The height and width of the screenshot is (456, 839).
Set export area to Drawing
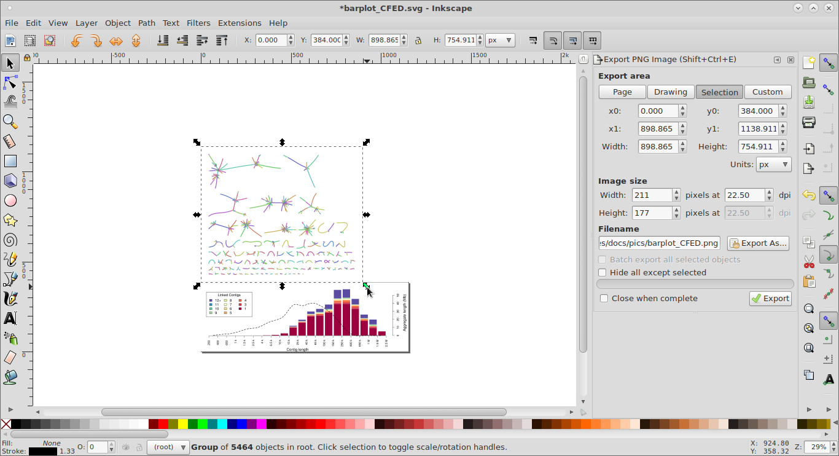click(x=671, y=92)
